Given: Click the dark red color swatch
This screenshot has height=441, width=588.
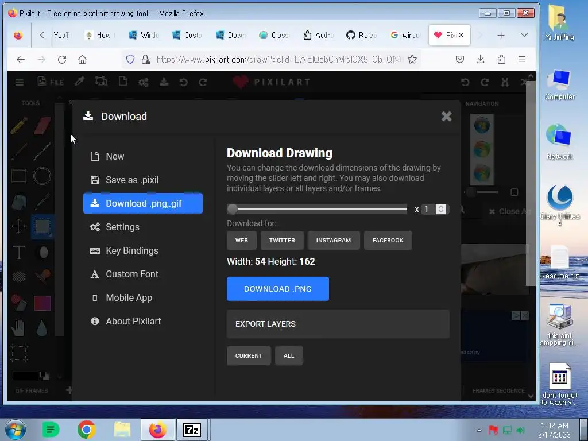Looking at the screenshot, I should (x=42, y=303).
